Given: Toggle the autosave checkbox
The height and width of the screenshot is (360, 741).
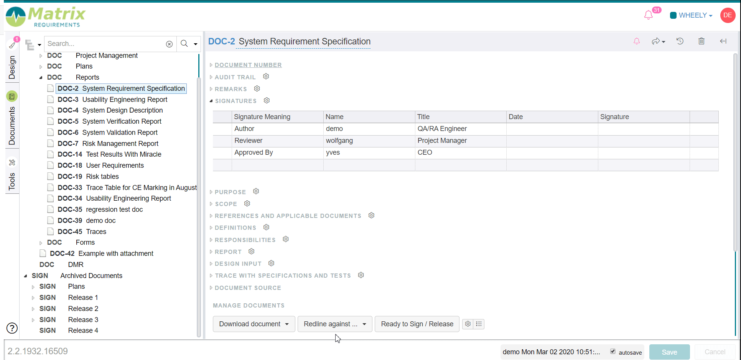Looking at the screenshot, I should pos(613,352).
